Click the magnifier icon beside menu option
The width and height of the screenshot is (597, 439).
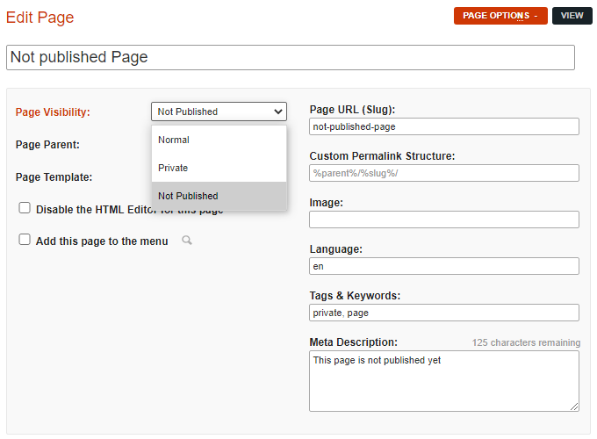[186, 240]
